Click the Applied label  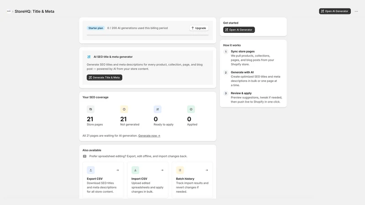pos(192,124)
